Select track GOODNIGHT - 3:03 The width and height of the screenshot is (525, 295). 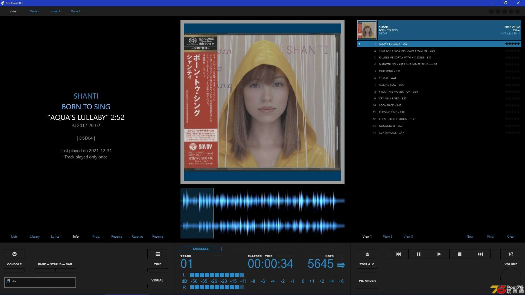(439, 126)
